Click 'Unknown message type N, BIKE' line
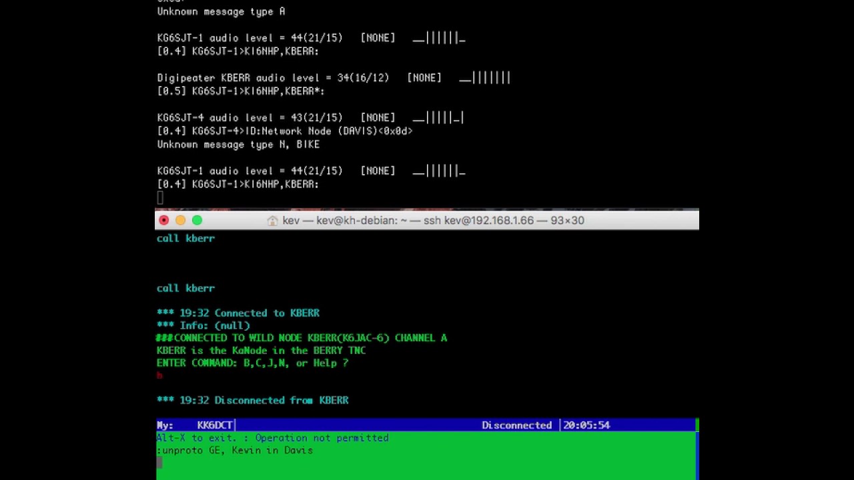 coord(238,145)
